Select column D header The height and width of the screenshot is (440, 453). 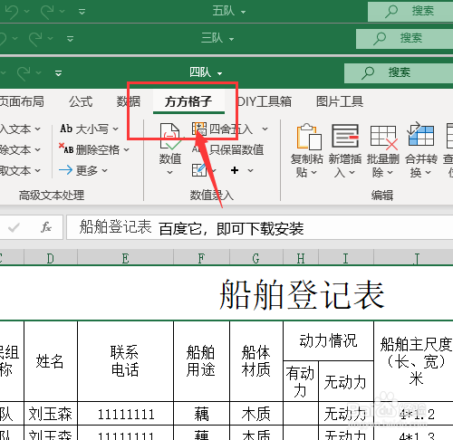pyautogui.click(x=51, y=258)
